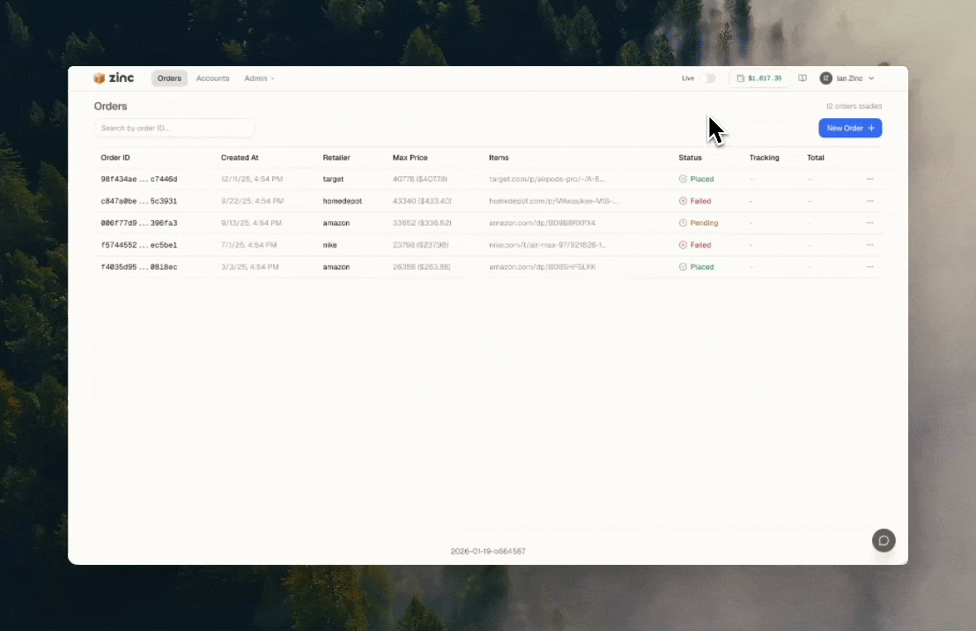Toggle the Live mode switch

707,78
